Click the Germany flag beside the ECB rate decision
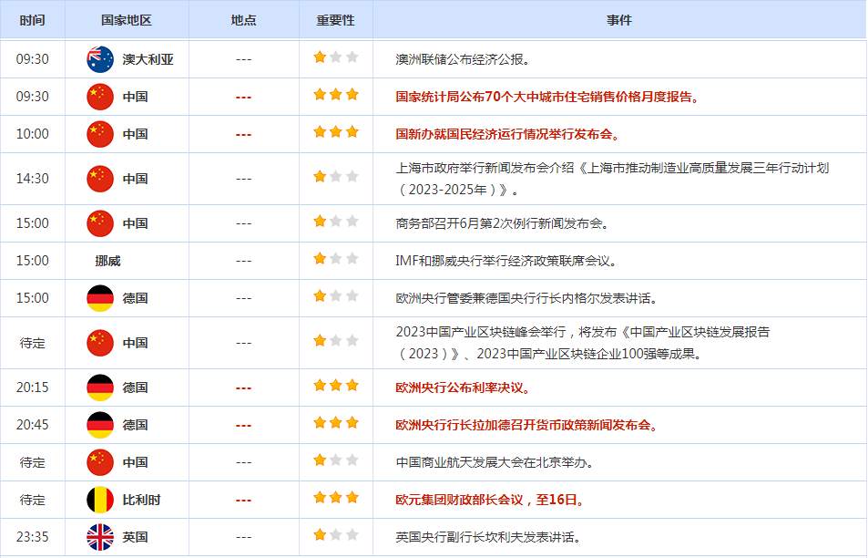The width and height of the screenshot is (868, 558). pyautogui.click(x=99, y=385)
